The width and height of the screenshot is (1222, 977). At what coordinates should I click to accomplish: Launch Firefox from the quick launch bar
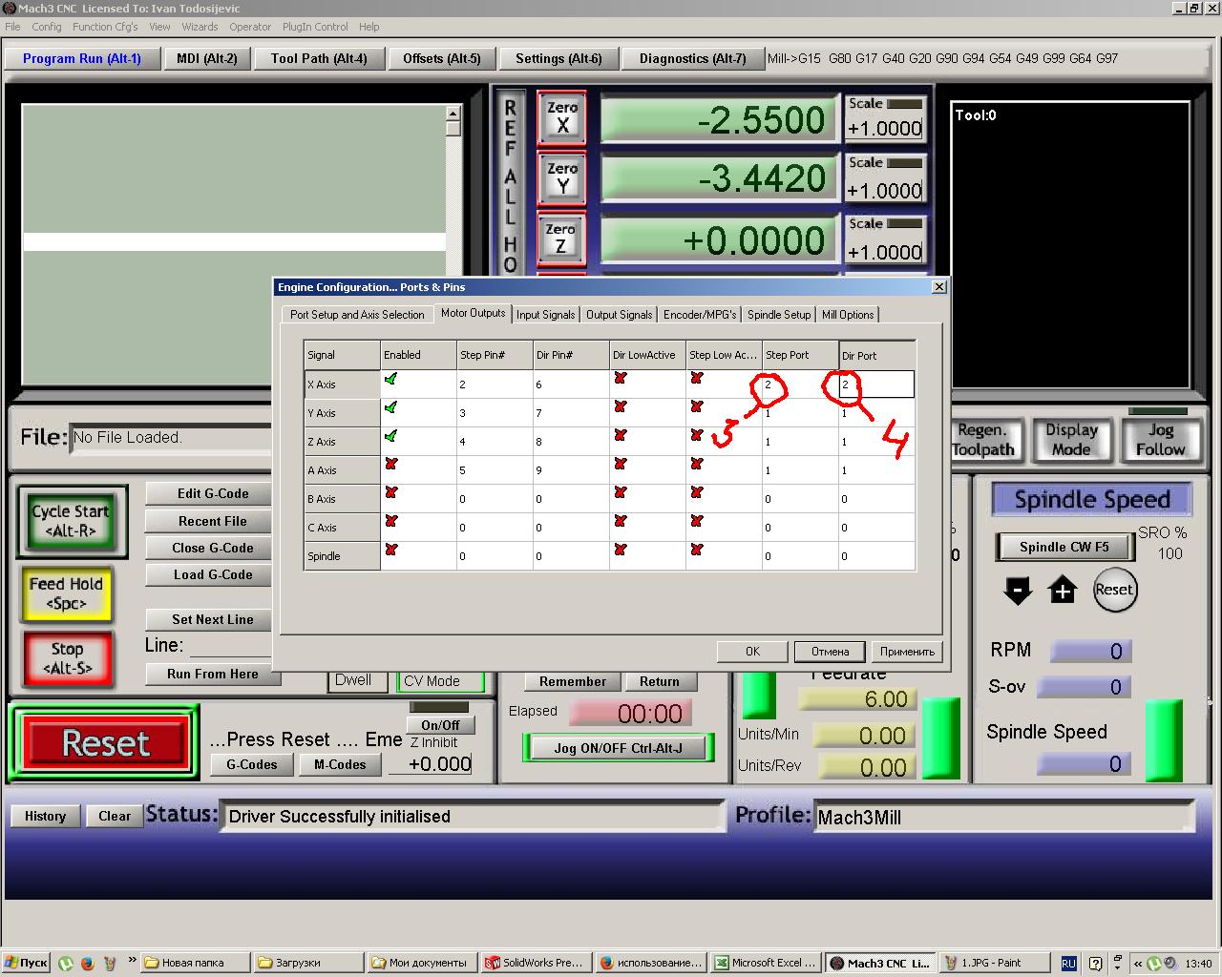tap(88, 963)
